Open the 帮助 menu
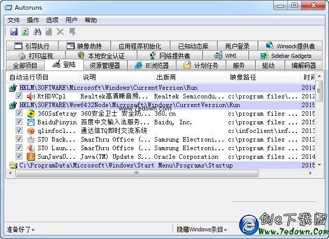329x239 pixels. pos(91,20)
